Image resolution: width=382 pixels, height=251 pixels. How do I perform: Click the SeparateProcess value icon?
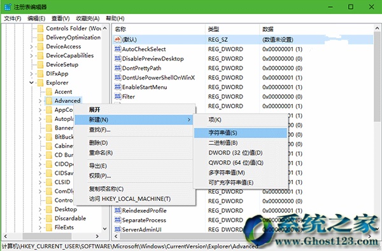[118, 220]
